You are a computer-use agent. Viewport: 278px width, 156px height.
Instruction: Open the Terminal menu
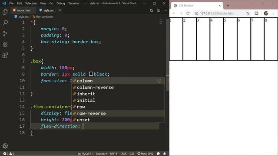pos(73,3)
